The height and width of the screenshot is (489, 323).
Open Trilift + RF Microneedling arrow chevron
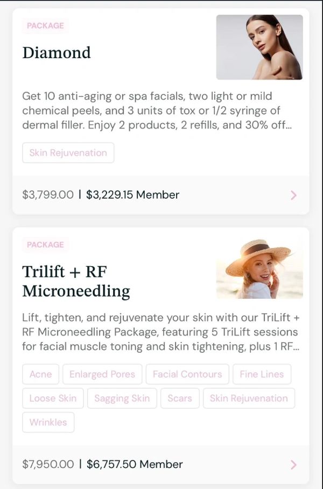coord(293,464)
